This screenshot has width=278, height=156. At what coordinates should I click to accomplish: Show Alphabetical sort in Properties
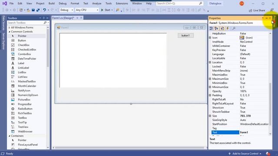coord(216,28)
